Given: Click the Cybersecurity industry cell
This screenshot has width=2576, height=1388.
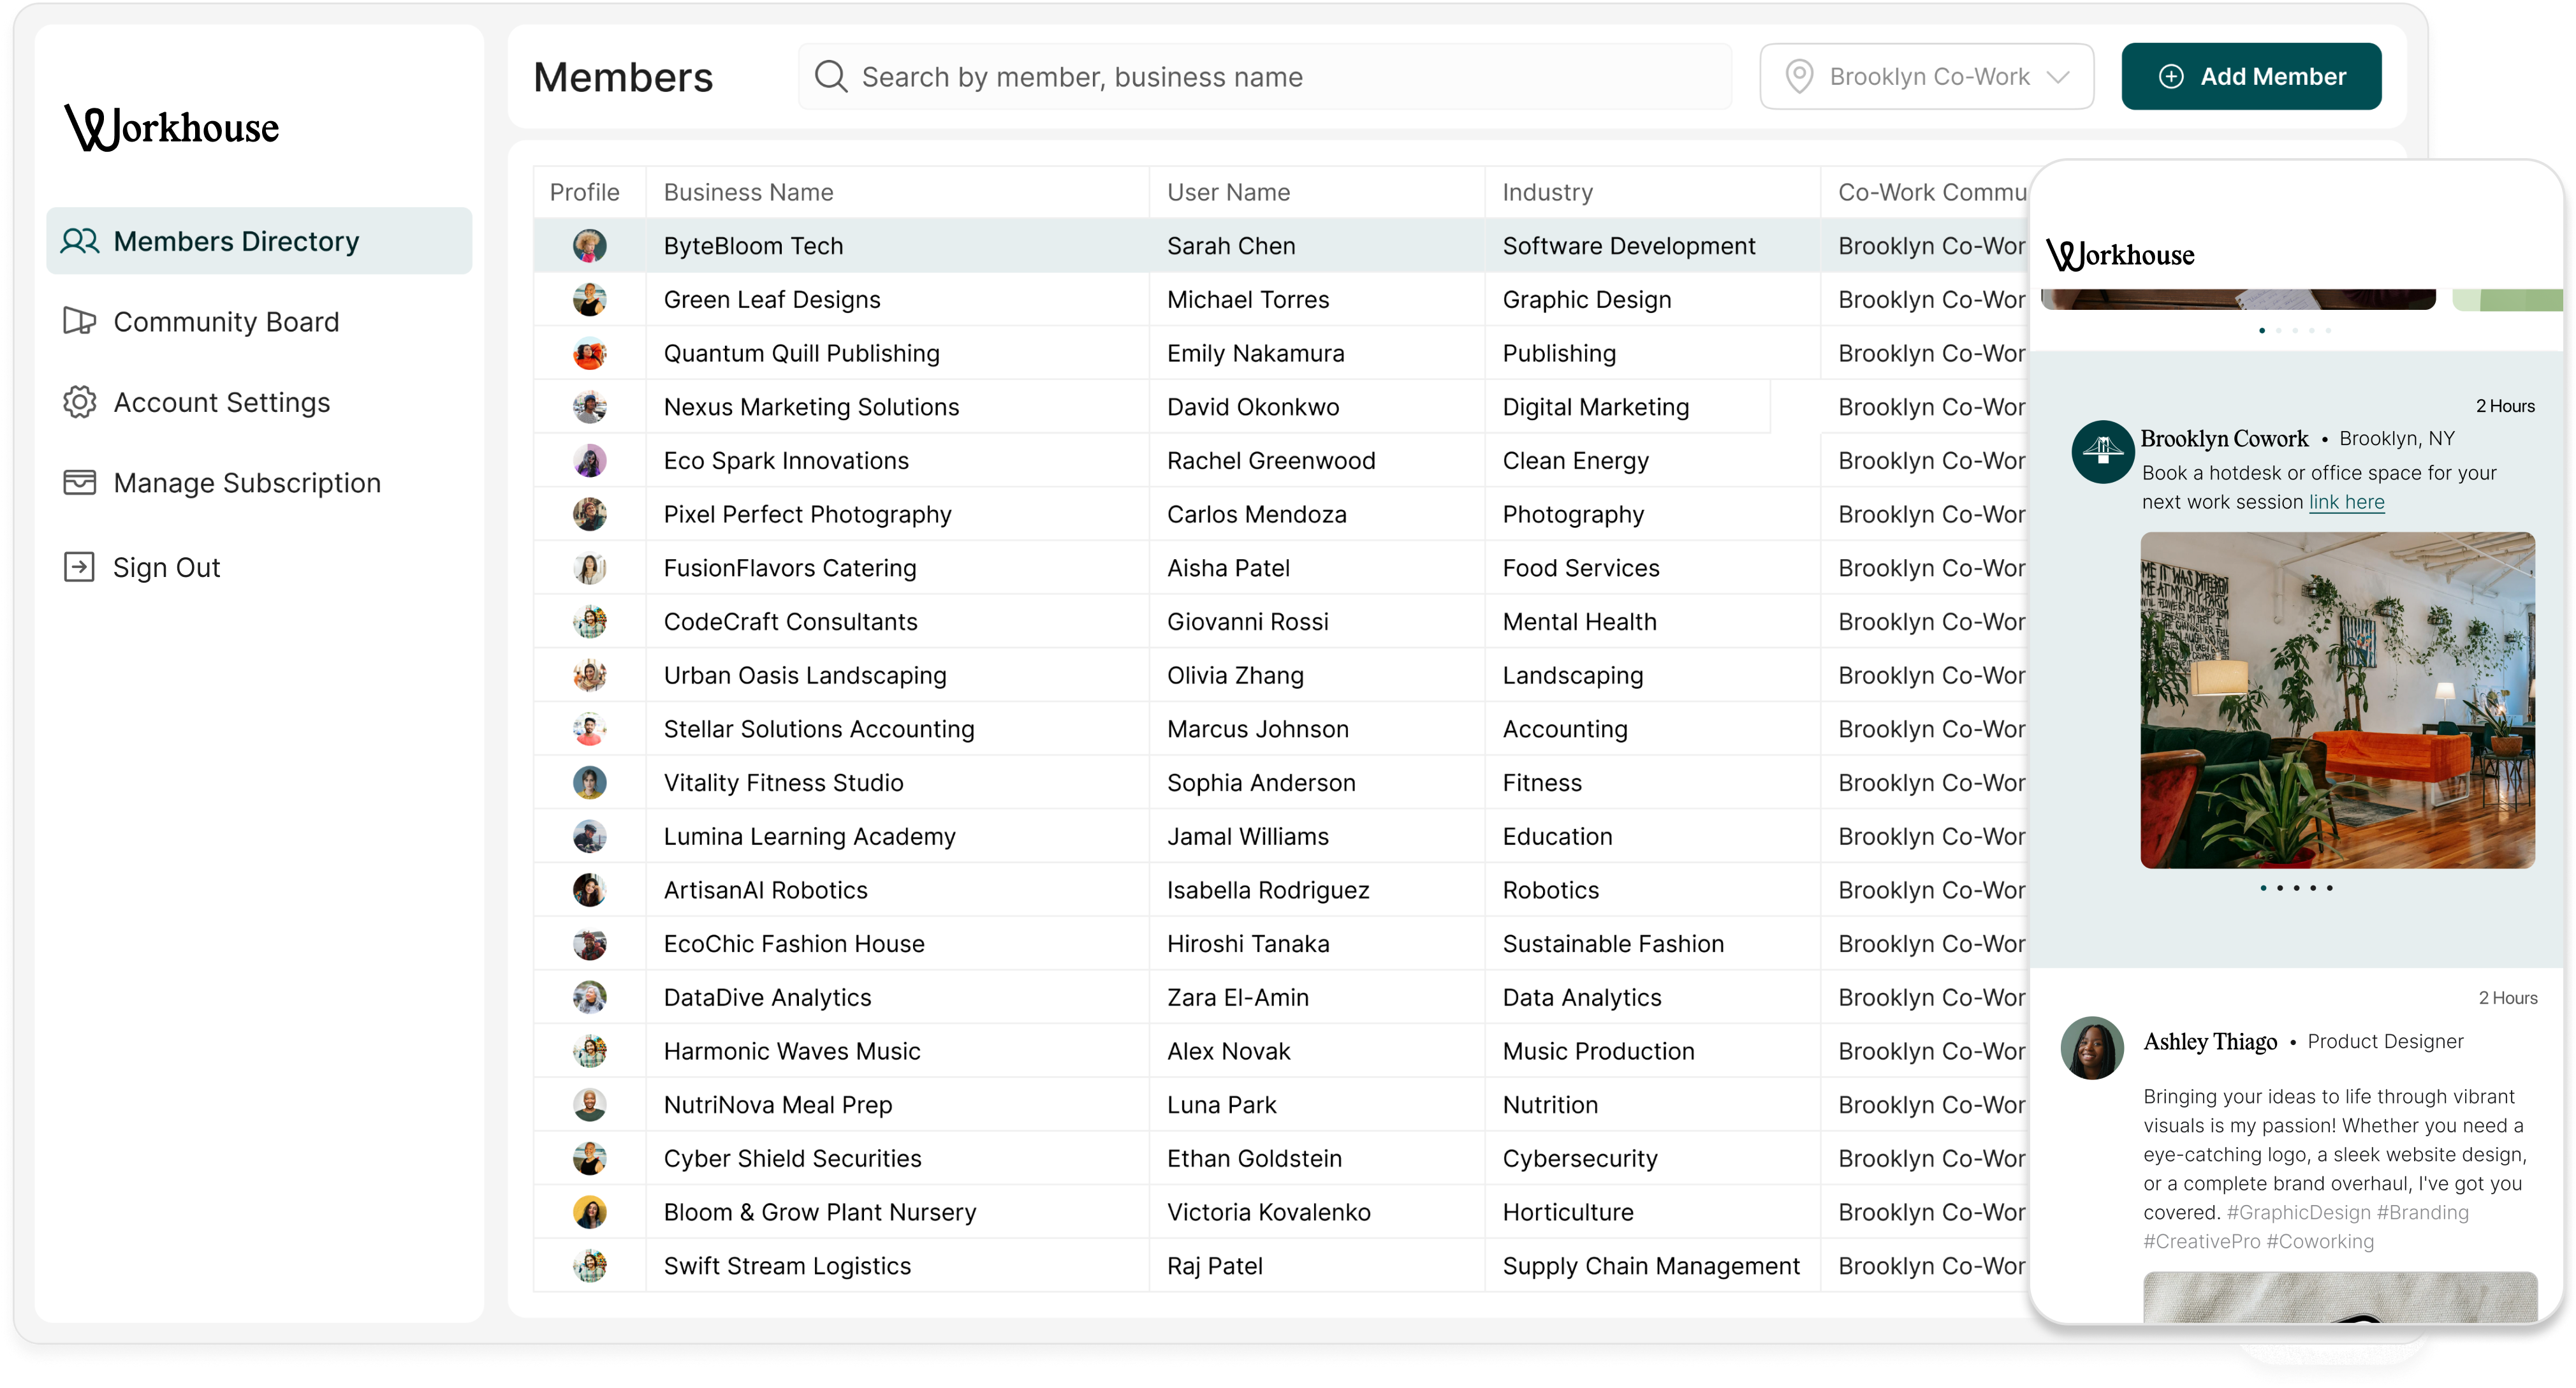Looking at the screenshot, I should click(x=1652, y=1158).
